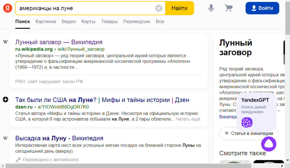Clear the search query with the X icon
The width and height of the screenshot is (290, 168).
[159, 8]
